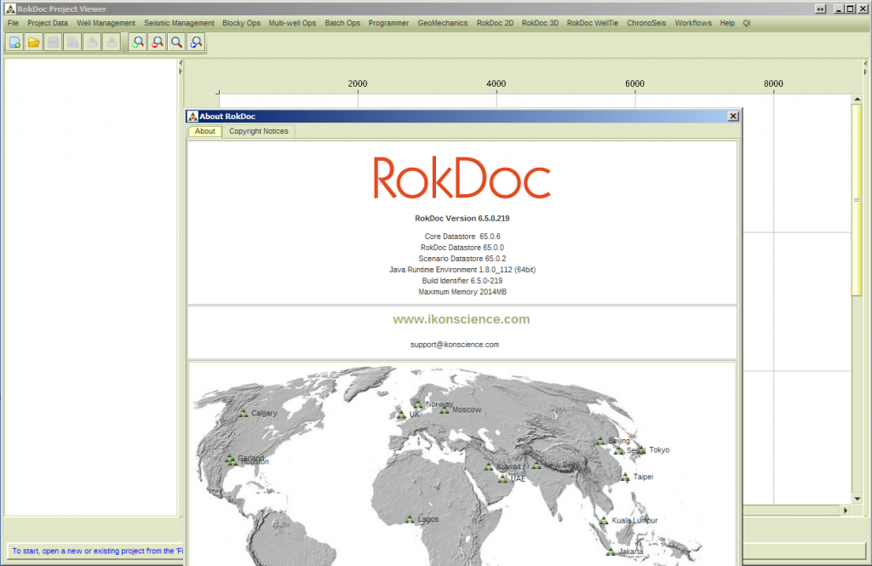Open existing project folder icon
Screen dimensions: 872x566
click(x=34, y=43)
